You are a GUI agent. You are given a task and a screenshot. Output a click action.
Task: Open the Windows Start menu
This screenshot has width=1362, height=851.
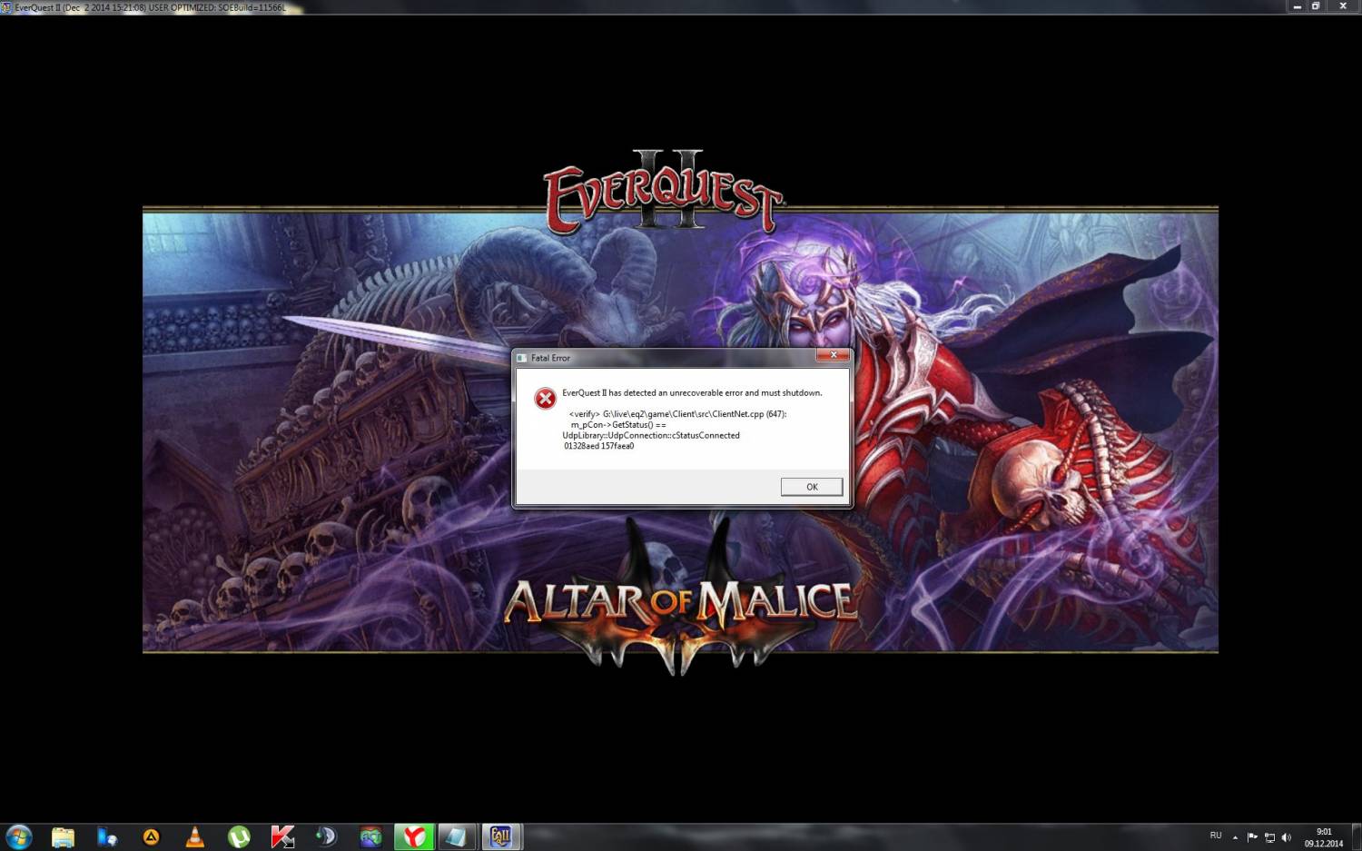pos(18,836)
